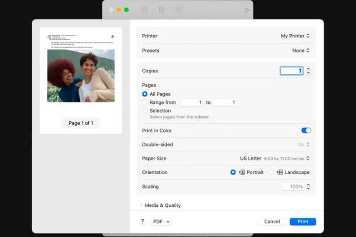Select the Landscape orientation radio button
This screenshot has height=237, width=356.
(x=271, y=173)
